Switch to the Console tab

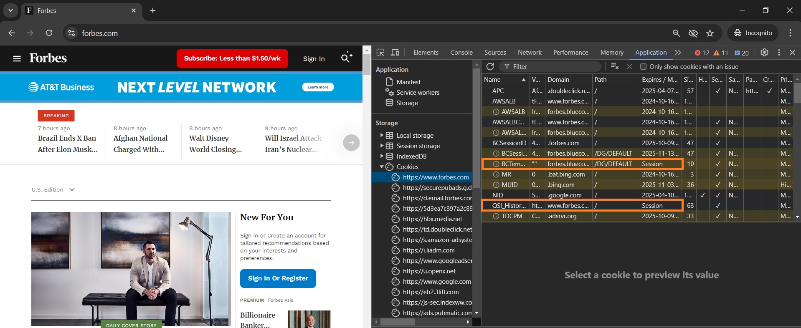click(461, 53)
